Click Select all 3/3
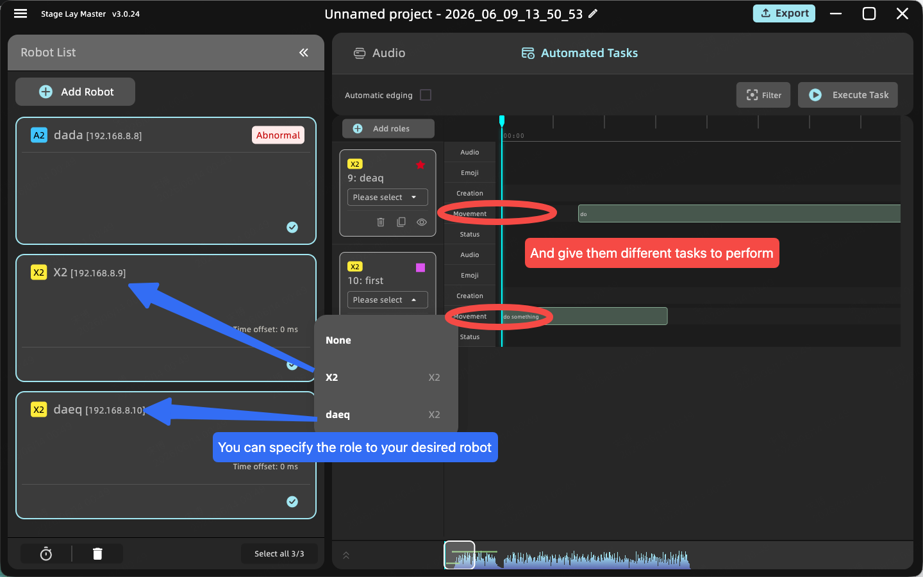 (279, 554)
